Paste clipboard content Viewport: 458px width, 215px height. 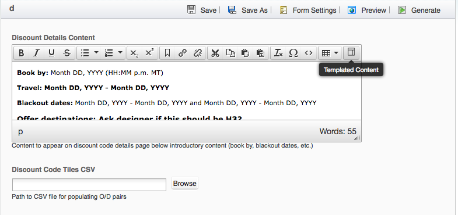point(246,53)
